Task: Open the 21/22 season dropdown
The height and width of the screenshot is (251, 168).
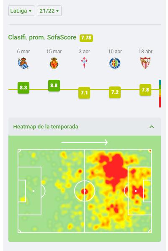Action: click(49, 11)
